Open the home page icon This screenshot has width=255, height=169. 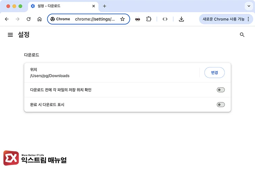tap(39, 19)
